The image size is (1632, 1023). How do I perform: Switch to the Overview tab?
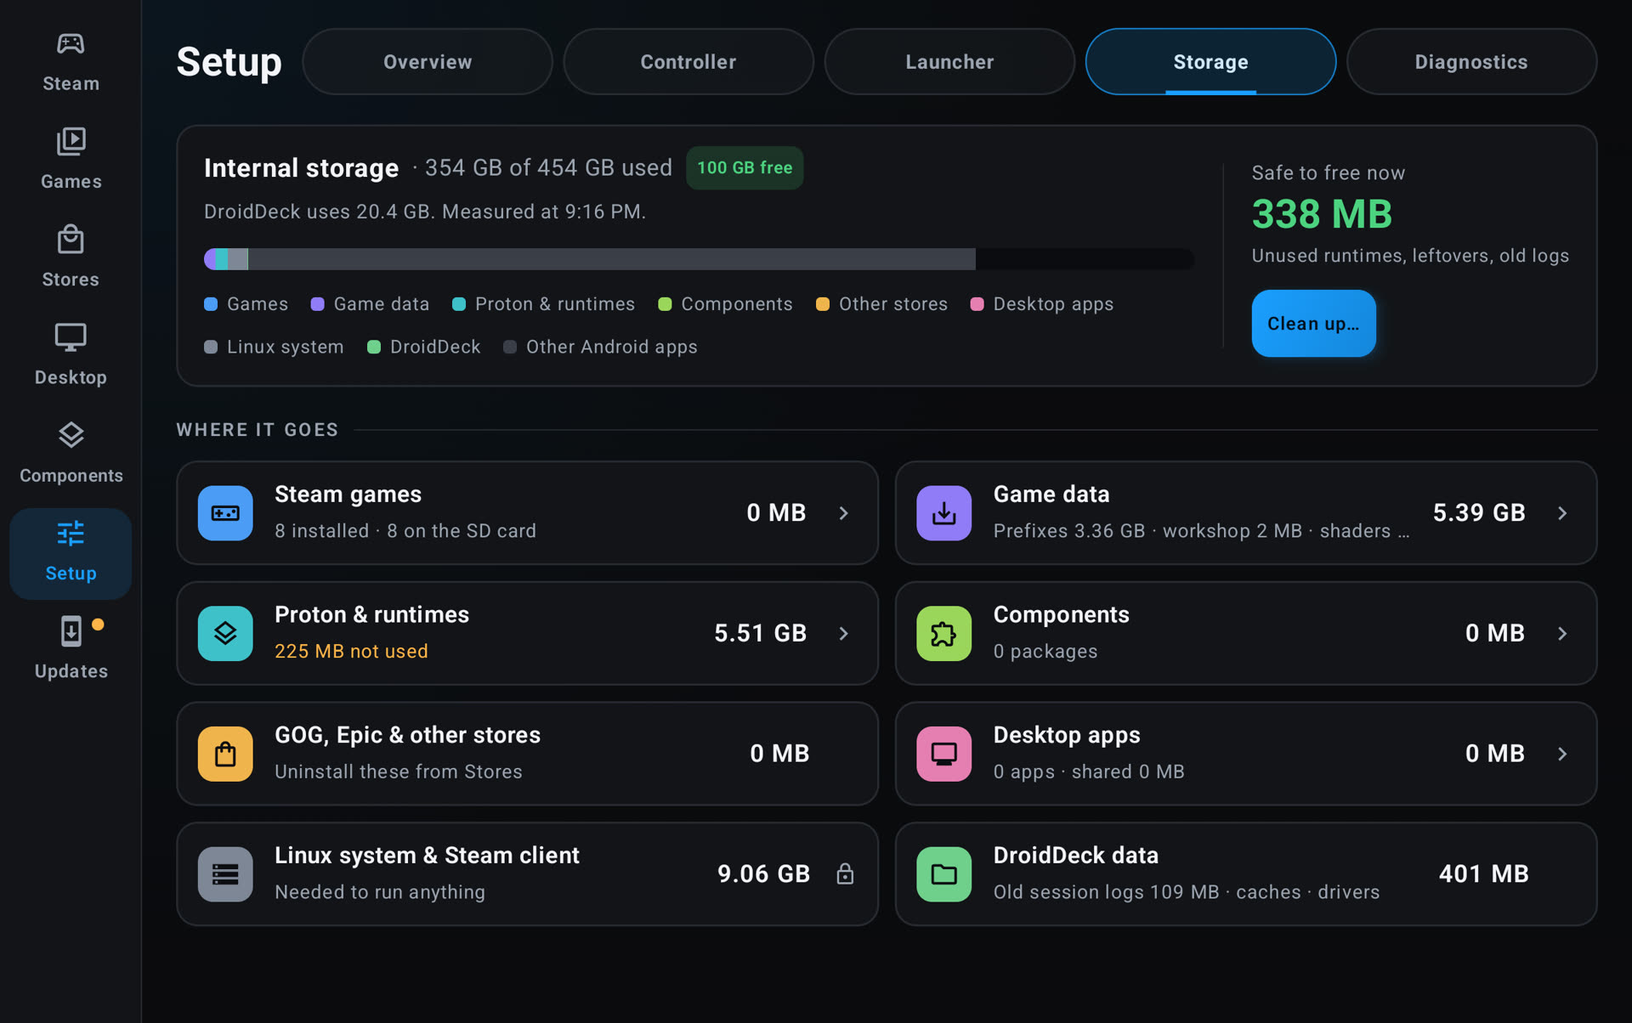tap(428, 62)
